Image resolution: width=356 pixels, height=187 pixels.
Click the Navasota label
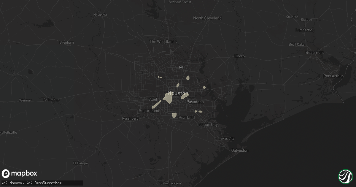pos(100,15)
